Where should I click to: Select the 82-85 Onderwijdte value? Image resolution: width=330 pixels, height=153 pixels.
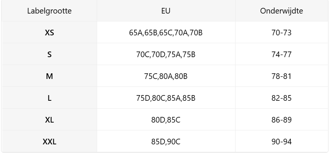tap(281, 98)
